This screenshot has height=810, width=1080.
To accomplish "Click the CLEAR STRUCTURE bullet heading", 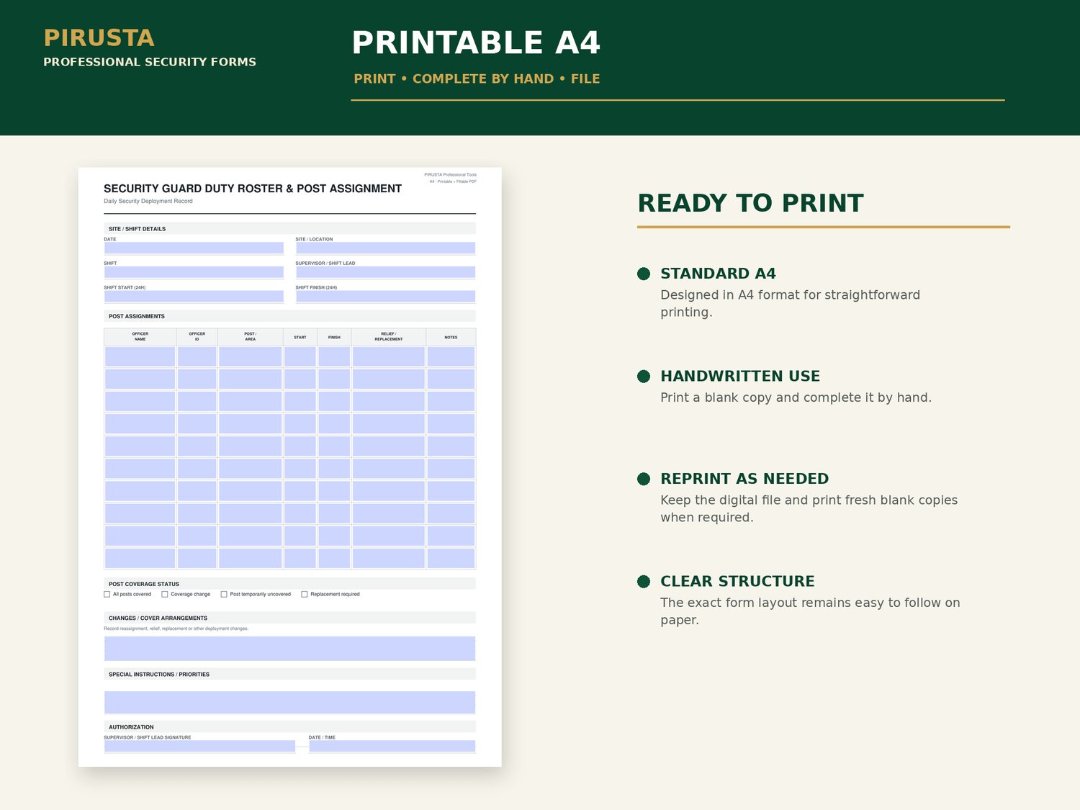I will coord(737,581).
